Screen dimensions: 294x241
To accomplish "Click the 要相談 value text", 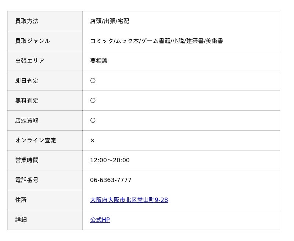I will [99, 61].
